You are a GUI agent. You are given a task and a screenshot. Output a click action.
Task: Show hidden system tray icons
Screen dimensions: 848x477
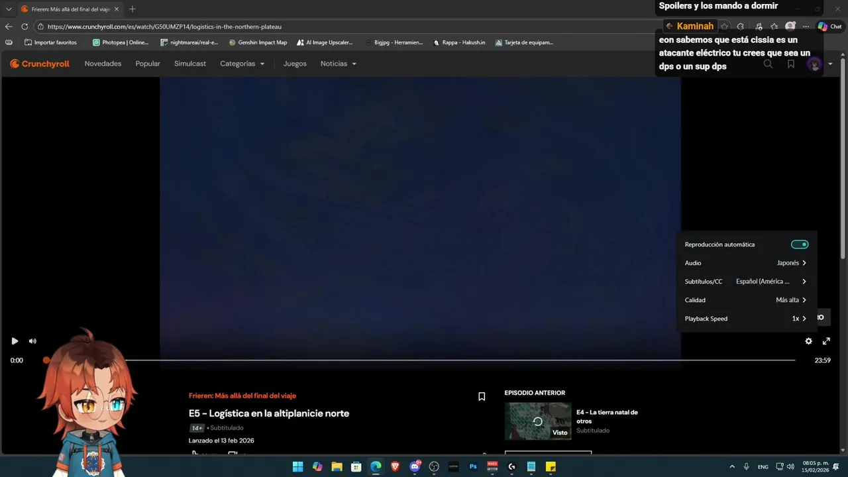[732, 466]
